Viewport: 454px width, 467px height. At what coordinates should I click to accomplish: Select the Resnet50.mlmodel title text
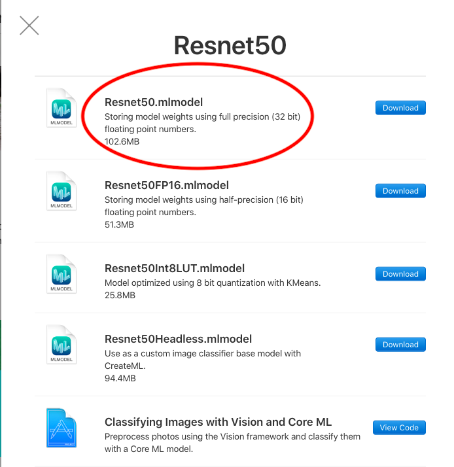154,102
